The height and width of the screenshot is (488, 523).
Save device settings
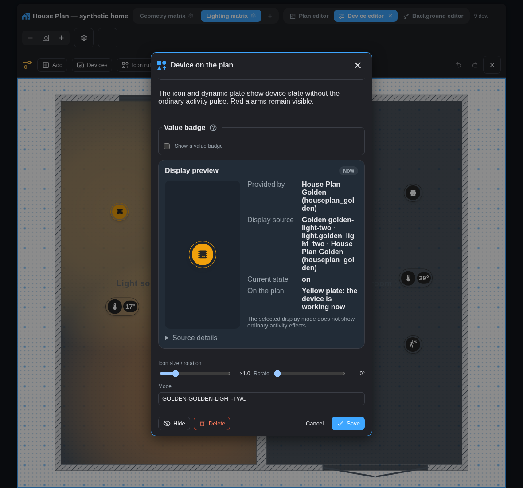coord(348,424)
